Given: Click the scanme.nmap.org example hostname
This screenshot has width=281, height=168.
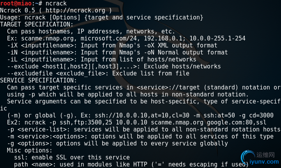Looking at the screenshot, I should pyautogui.click(x=48, y=38).
